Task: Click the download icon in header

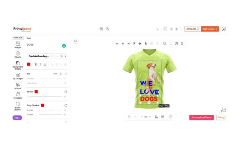Action: pos(157,29)
